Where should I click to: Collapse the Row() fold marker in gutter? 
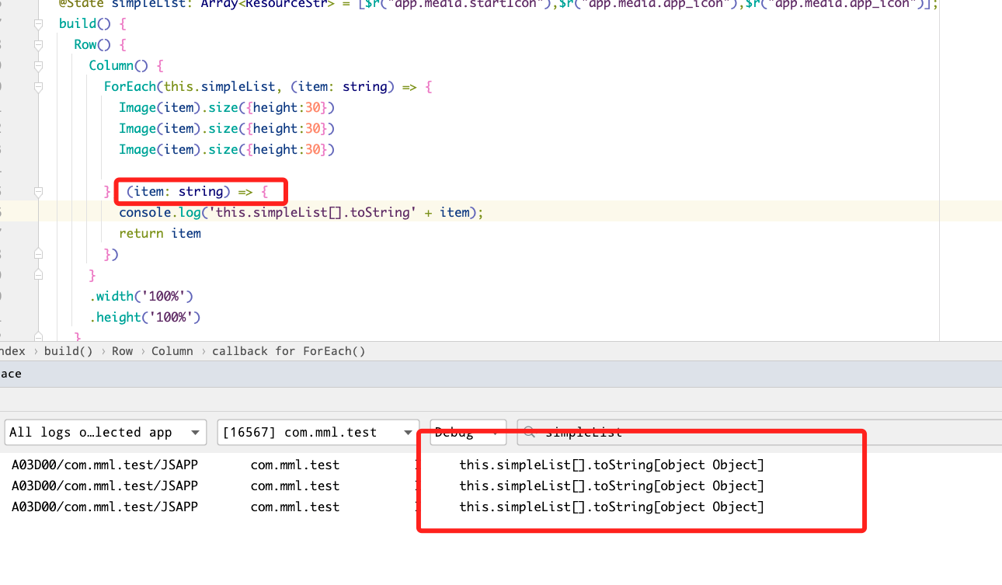click(38, 45)
